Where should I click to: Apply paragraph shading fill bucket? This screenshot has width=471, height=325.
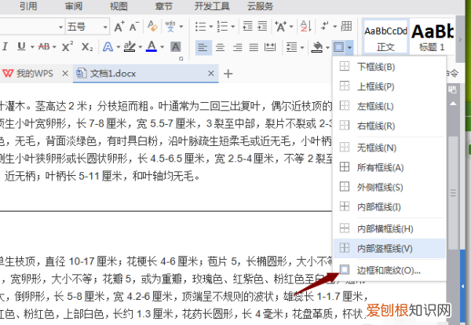coord(317,47)
